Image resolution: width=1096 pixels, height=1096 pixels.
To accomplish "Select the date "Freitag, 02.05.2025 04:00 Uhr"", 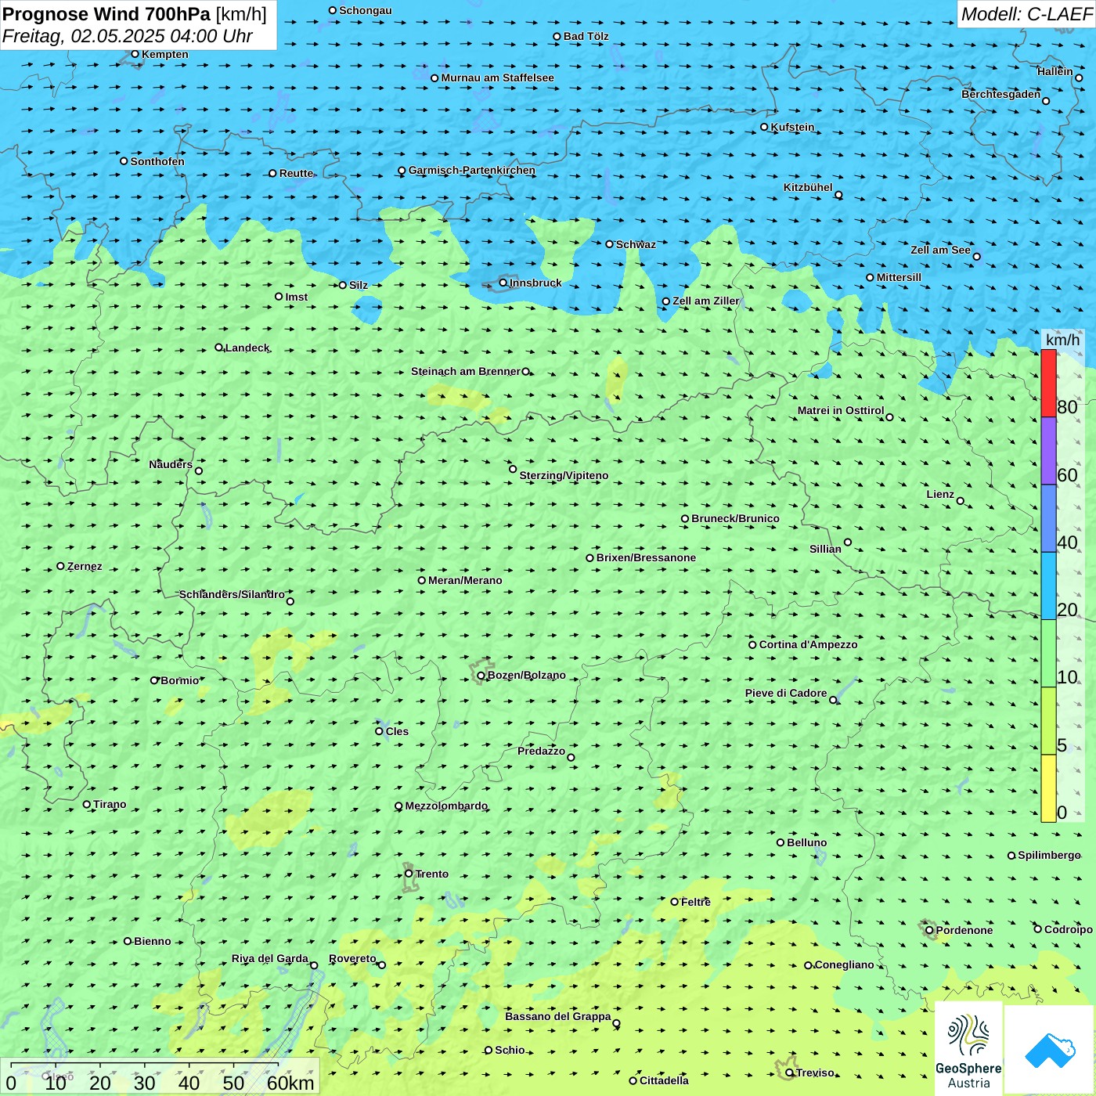I will coord(128,37).
